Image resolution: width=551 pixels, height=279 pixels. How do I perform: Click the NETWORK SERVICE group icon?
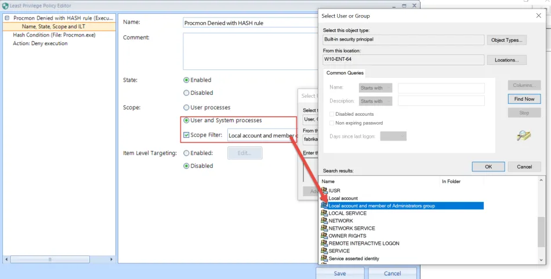pyautogui.click(x=324, y=228)
